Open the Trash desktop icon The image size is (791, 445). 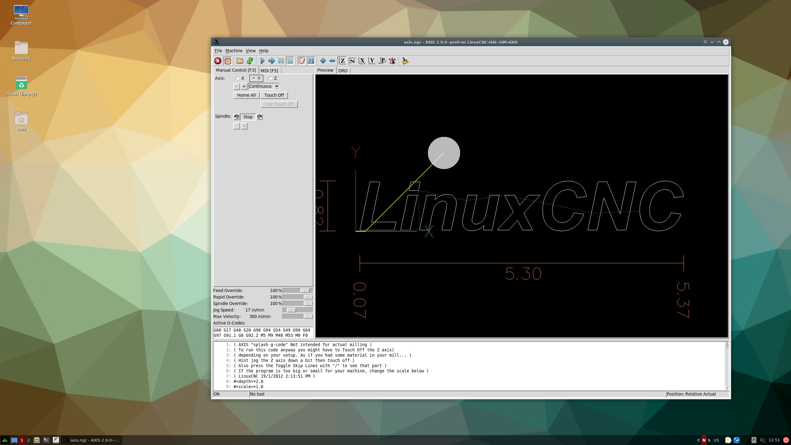point(21,86)
